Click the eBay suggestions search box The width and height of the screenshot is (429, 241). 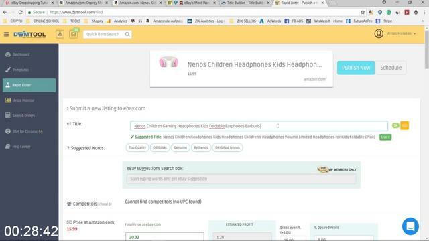point(241,179)
